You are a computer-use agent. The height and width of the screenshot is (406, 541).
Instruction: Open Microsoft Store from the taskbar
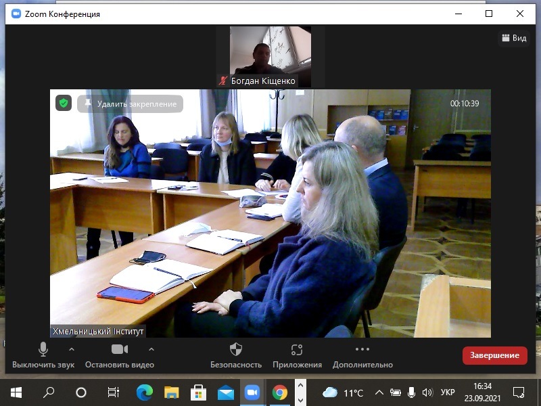point(198,392)
